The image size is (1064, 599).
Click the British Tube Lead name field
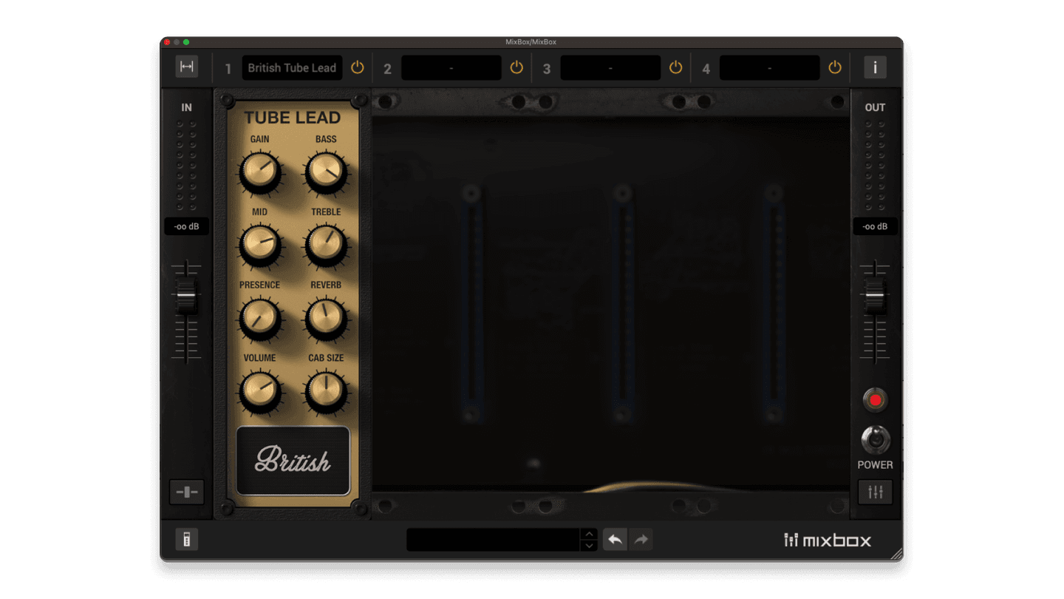pyautogui.click(x=292, y=67)
